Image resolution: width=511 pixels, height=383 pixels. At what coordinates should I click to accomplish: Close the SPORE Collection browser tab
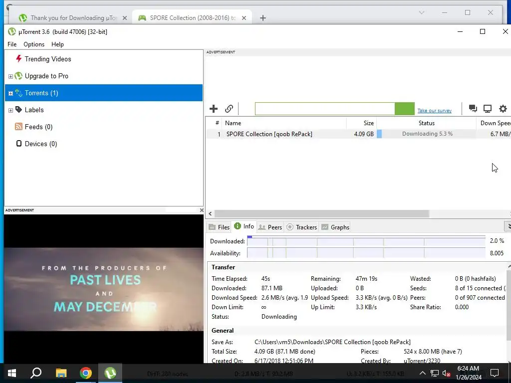(x=244, y=18)
